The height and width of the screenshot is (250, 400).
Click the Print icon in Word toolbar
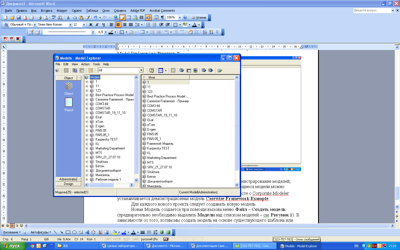click(x=39, y=17)
